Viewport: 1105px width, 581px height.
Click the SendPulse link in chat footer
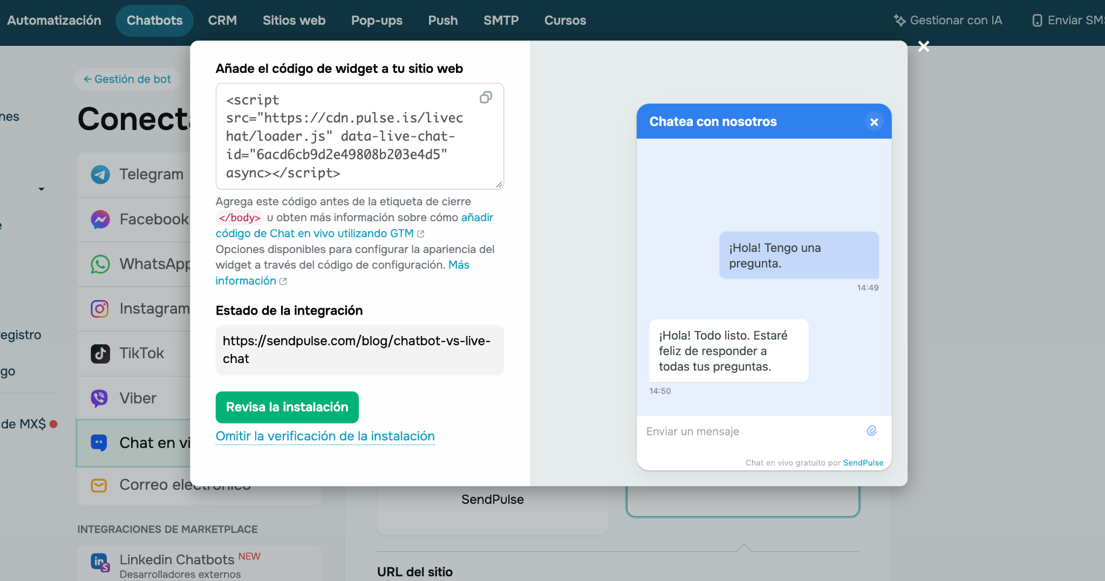(x=863, y=463)
